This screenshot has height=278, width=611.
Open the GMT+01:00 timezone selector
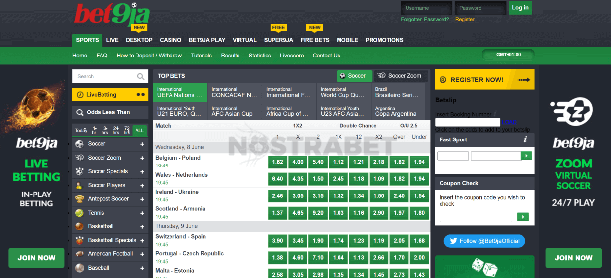click(508, 55)
